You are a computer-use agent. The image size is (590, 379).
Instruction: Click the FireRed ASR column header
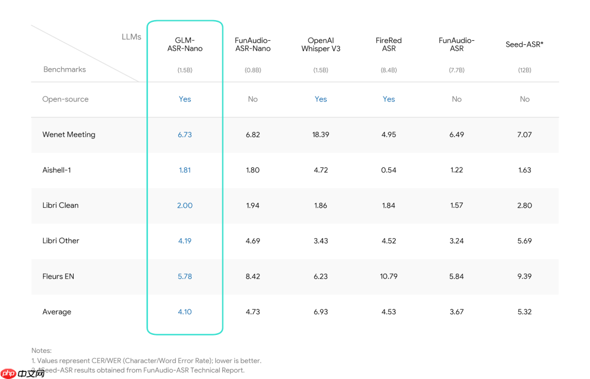click(x=388, y=44)
